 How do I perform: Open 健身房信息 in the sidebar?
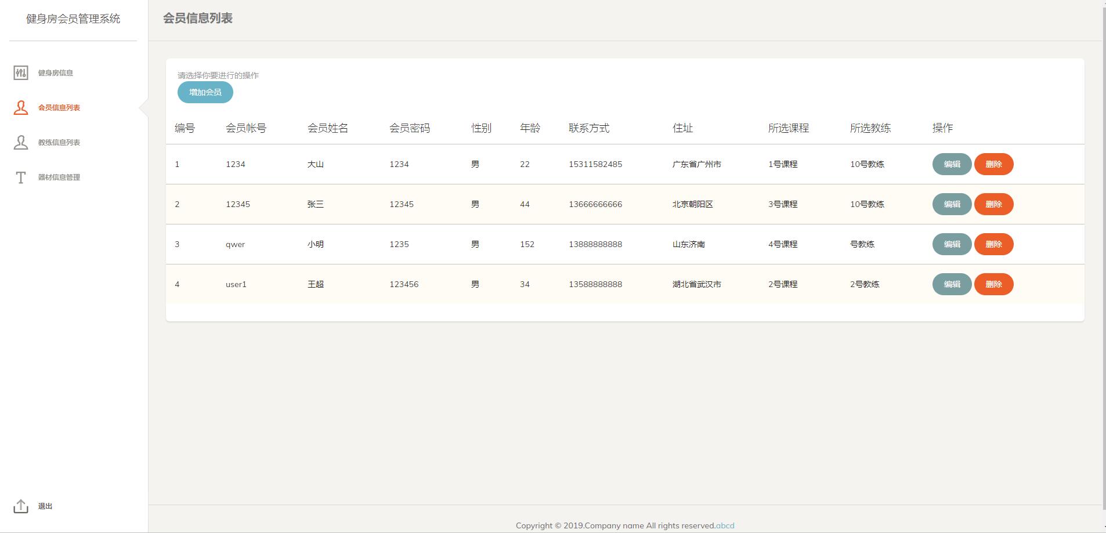tap(56, 73)
